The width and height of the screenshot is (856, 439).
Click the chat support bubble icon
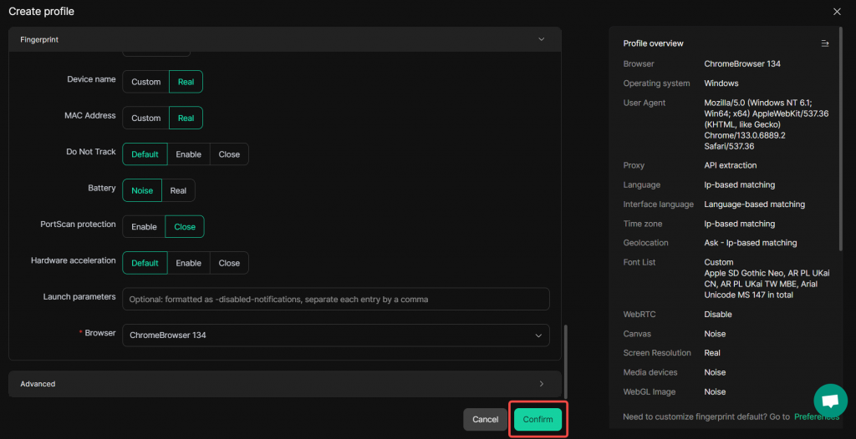(830, 400)
